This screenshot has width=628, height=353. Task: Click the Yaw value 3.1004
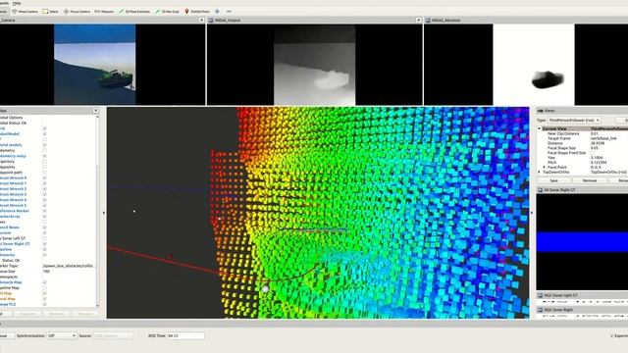coord(597,158)
